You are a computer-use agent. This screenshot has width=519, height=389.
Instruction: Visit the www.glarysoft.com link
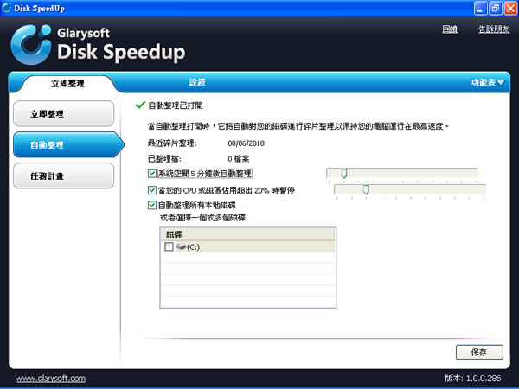point(51,379)
